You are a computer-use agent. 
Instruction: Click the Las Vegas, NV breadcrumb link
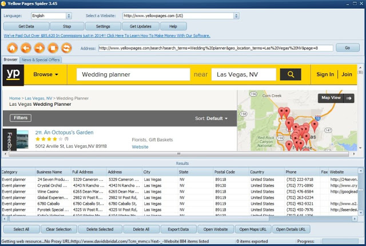38,98
